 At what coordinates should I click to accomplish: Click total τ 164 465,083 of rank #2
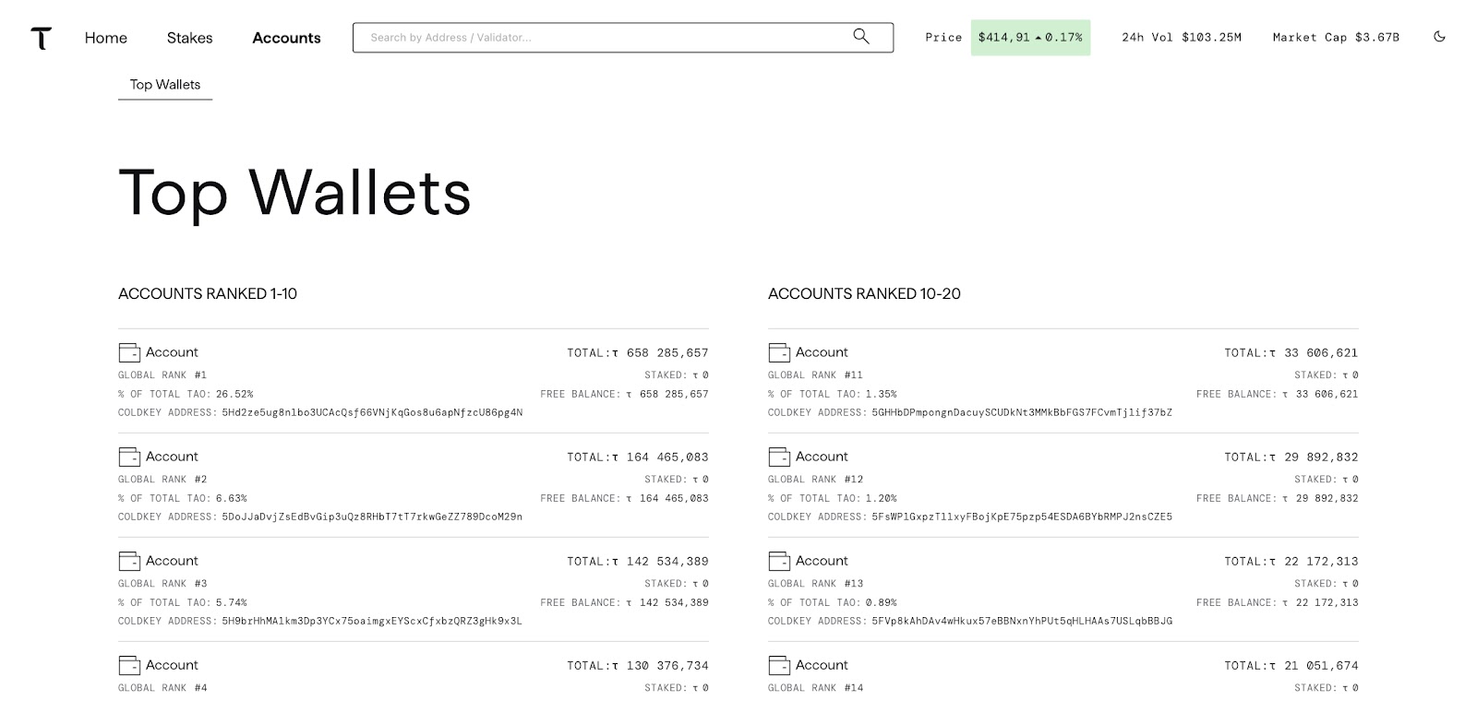coord(638,457)
